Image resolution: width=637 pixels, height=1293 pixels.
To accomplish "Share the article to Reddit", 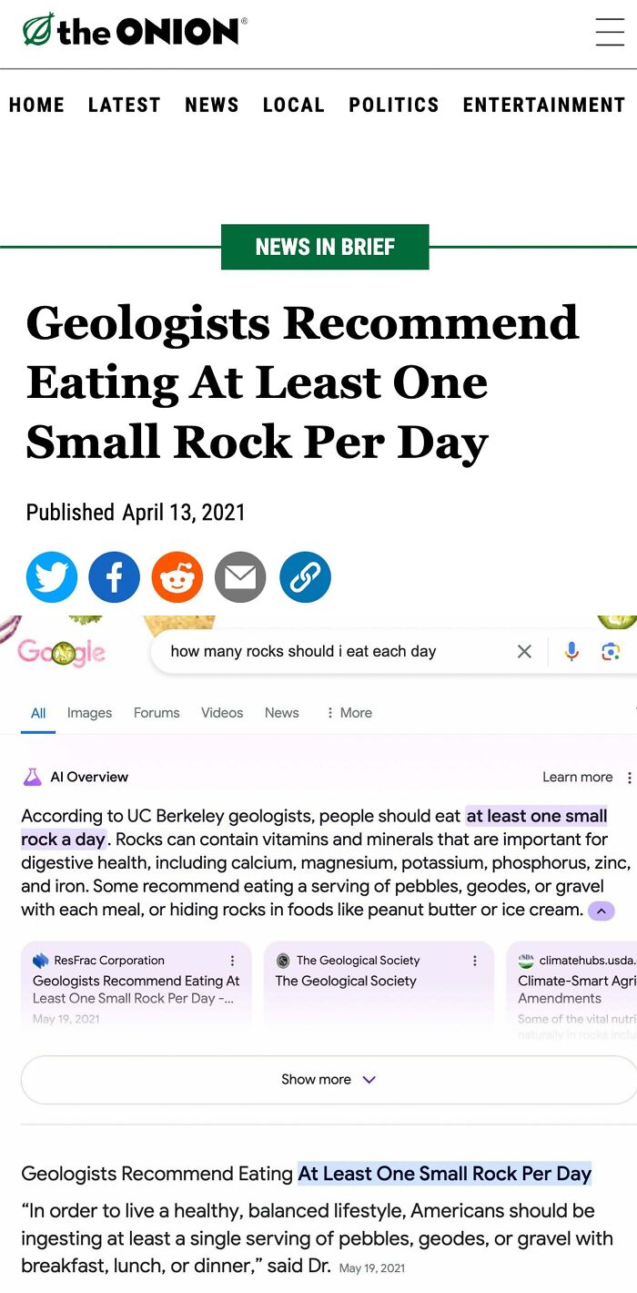I will coord(177,576).
